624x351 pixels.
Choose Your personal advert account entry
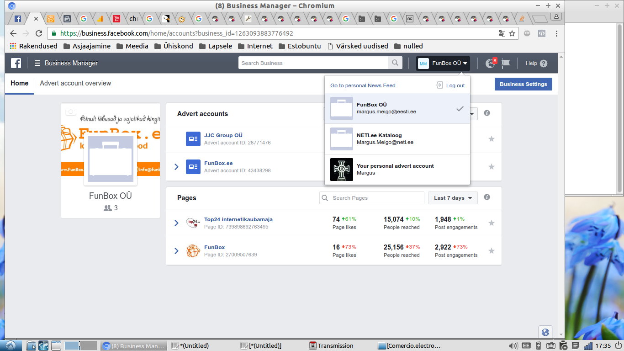pos(397,170)
